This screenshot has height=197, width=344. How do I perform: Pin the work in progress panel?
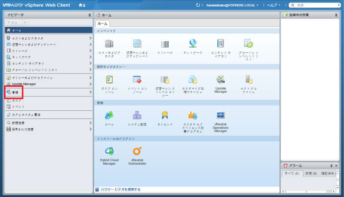[x=336, y=15]
